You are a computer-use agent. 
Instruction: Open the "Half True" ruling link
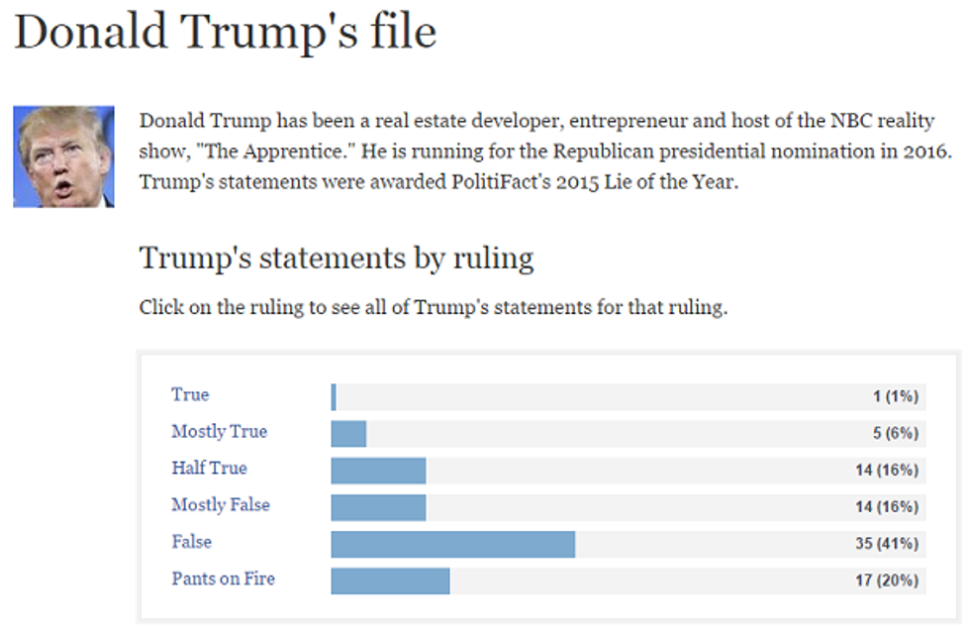[x=209, y=469]
